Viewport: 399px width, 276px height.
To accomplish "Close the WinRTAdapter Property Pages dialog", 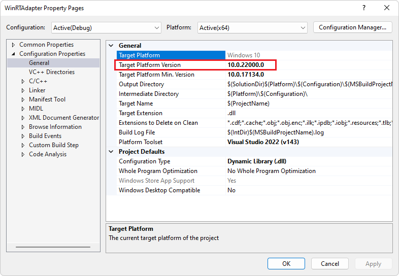I will (x=387, y=8).
